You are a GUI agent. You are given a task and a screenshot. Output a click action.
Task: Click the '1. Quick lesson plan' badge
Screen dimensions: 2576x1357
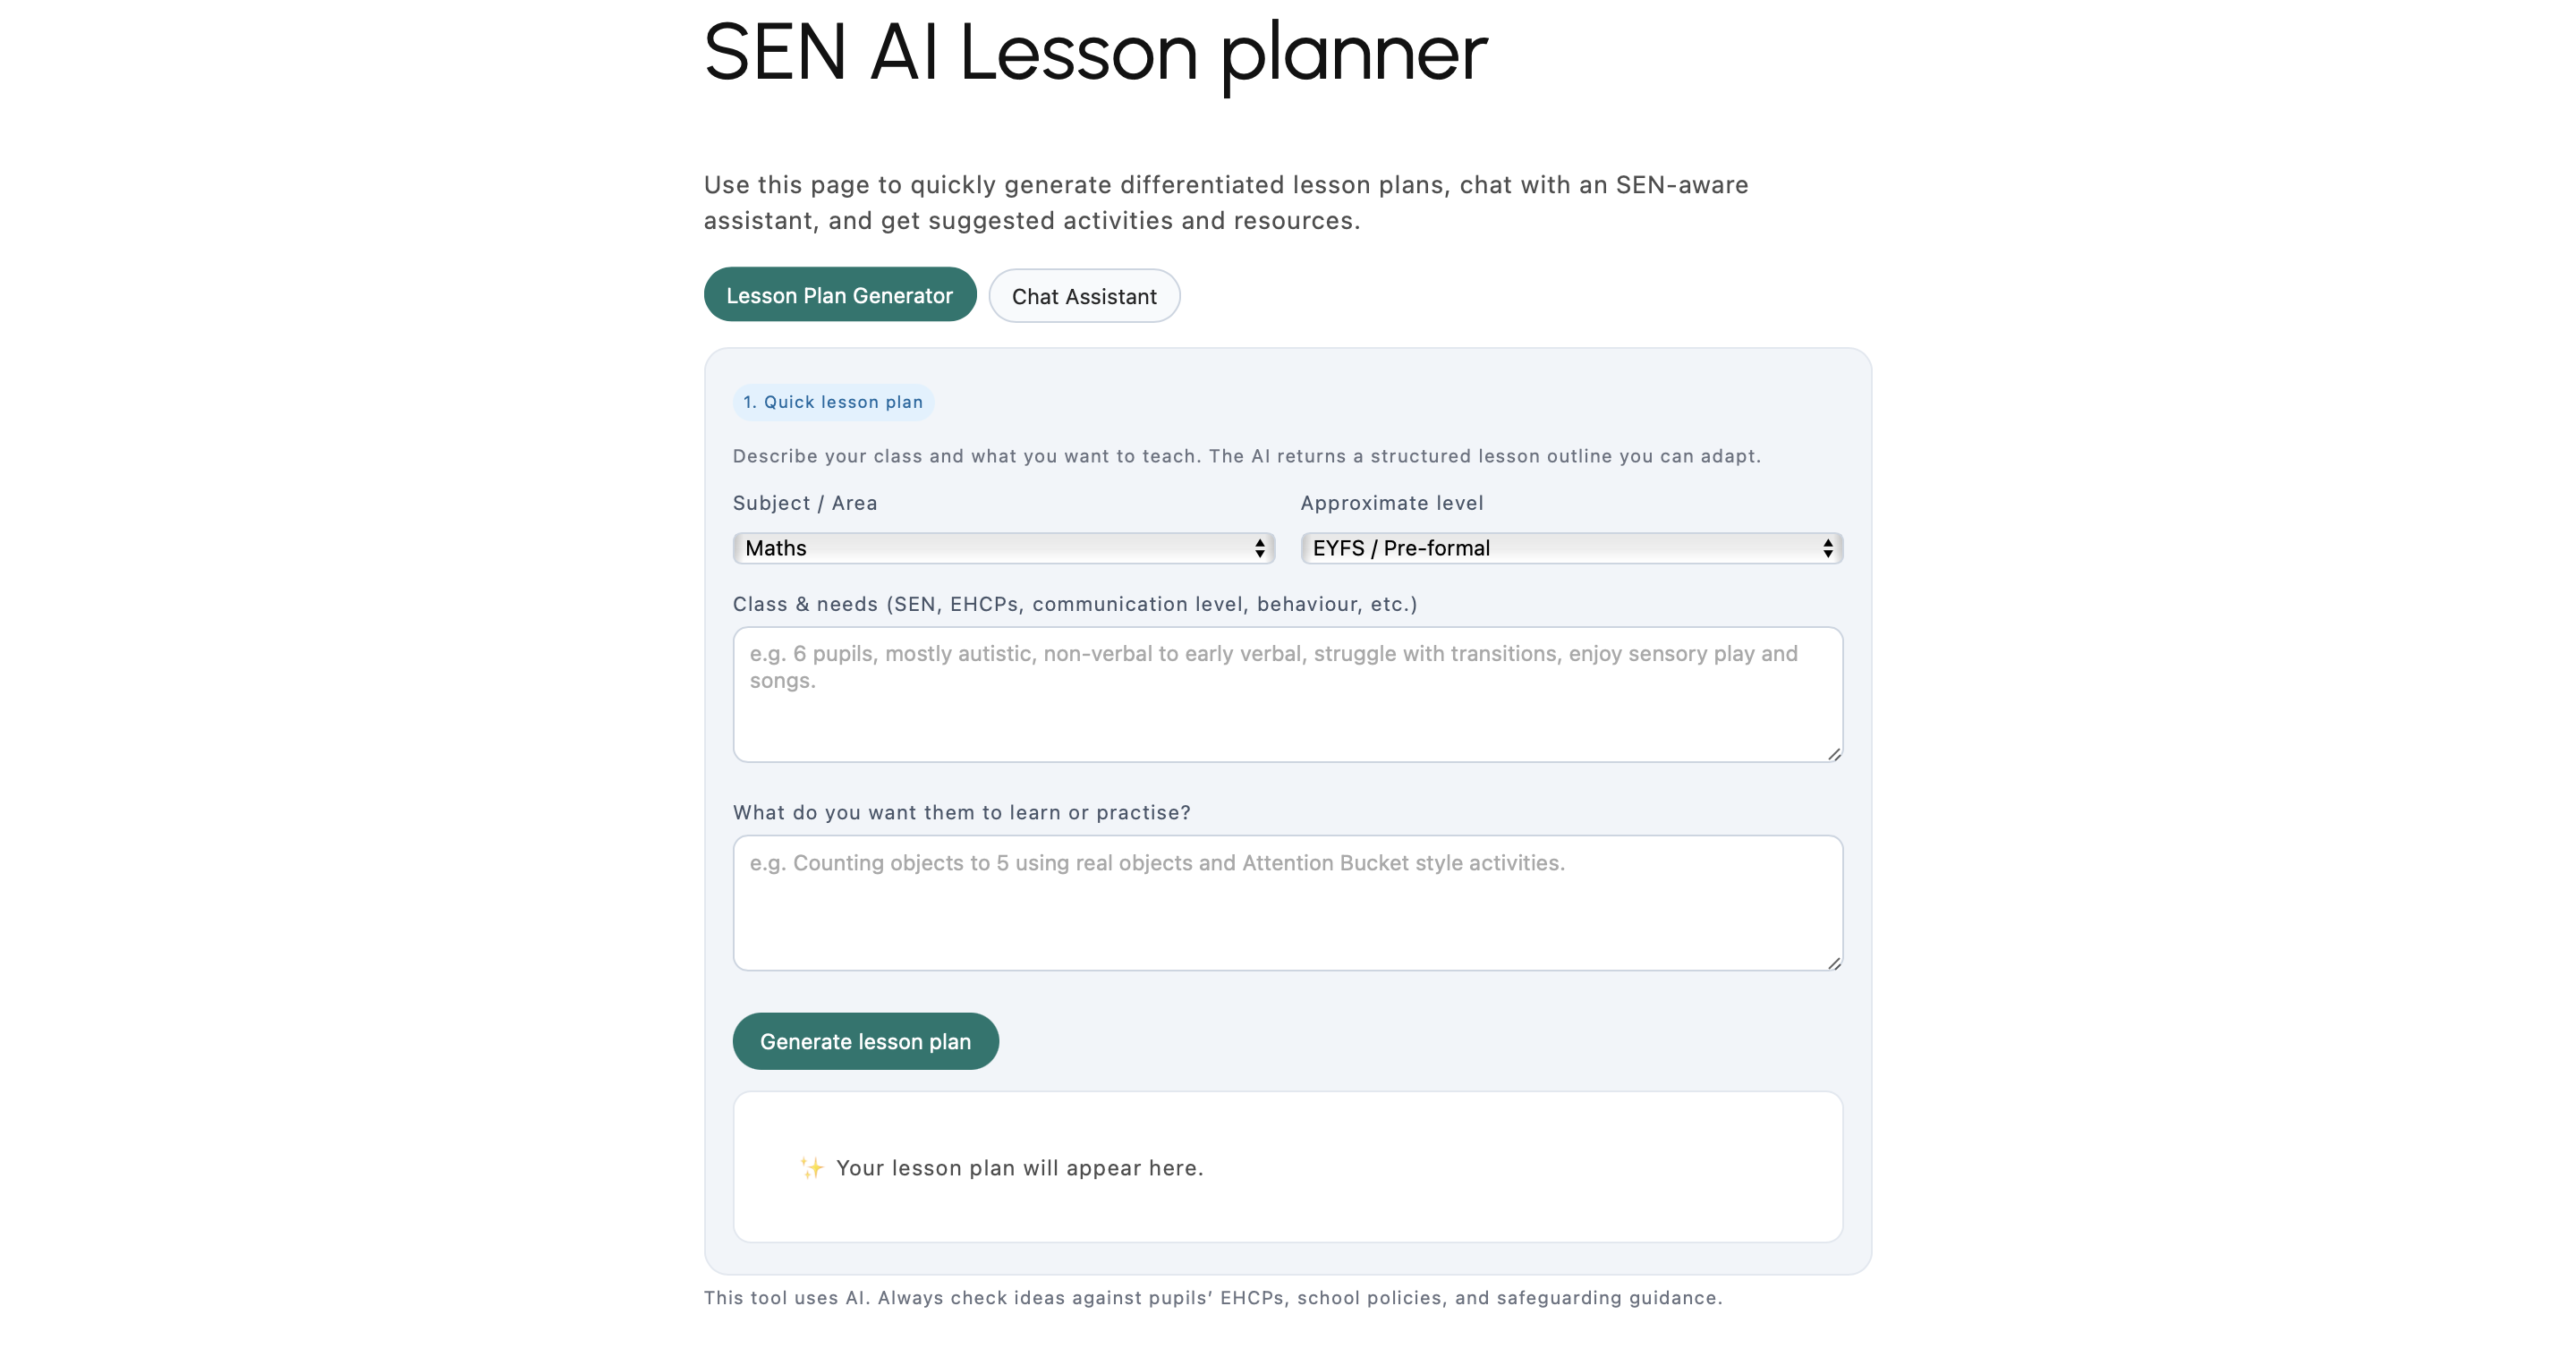(x=833, y=402)
